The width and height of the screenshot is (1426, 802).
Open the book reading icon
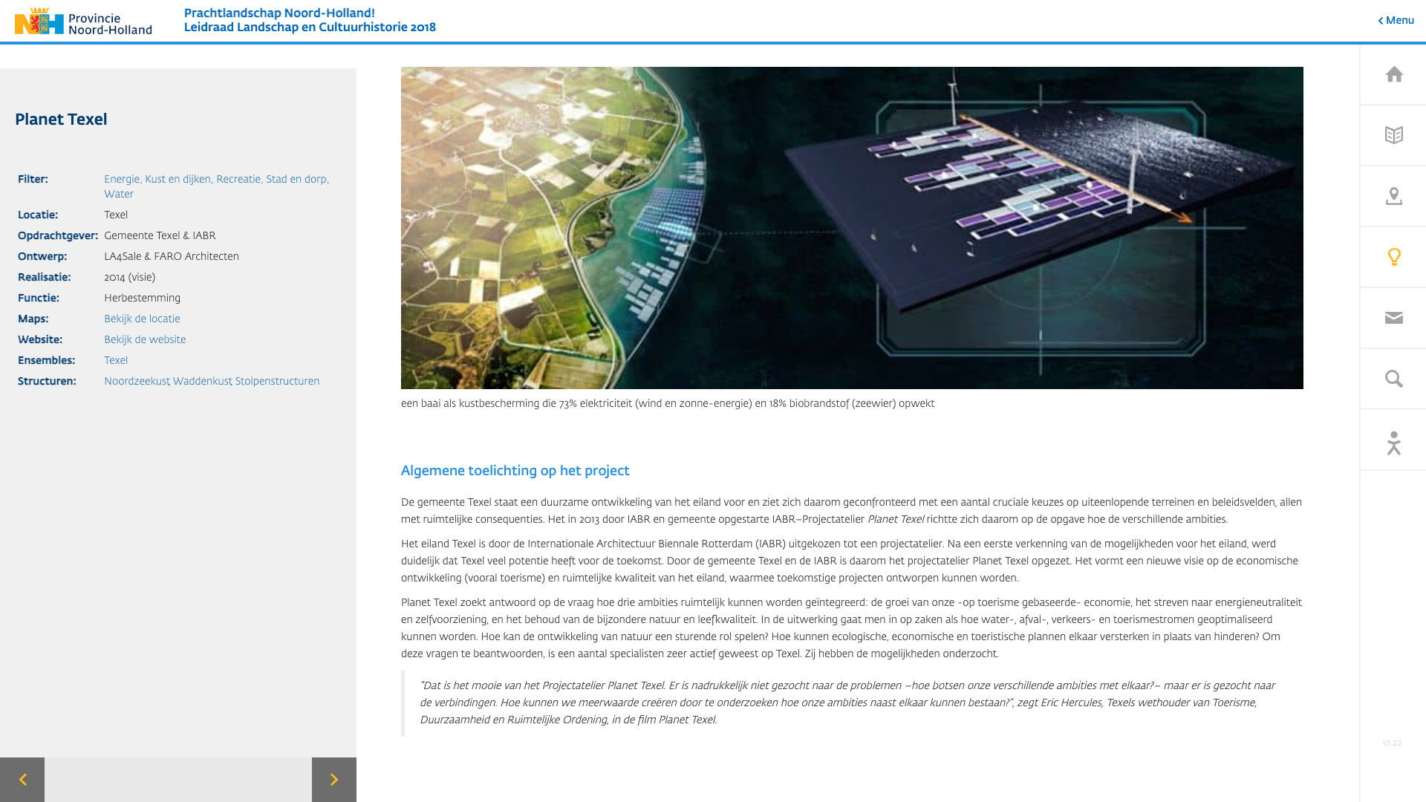click(x=1393, y=135)
